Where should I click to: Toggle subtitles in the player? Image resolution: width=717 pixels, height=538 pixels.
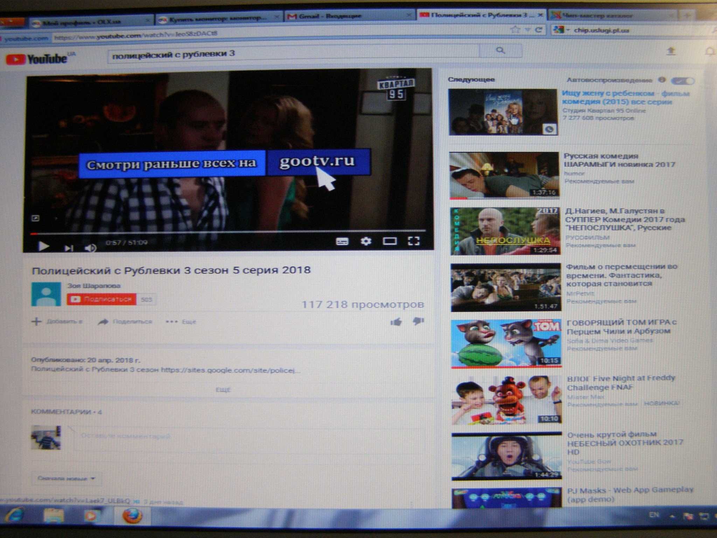pos(342,241)
